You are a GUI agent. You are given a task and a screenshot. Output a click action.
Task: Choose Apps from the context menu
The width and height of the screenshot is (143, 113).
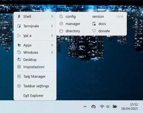(x=35, y=45)
